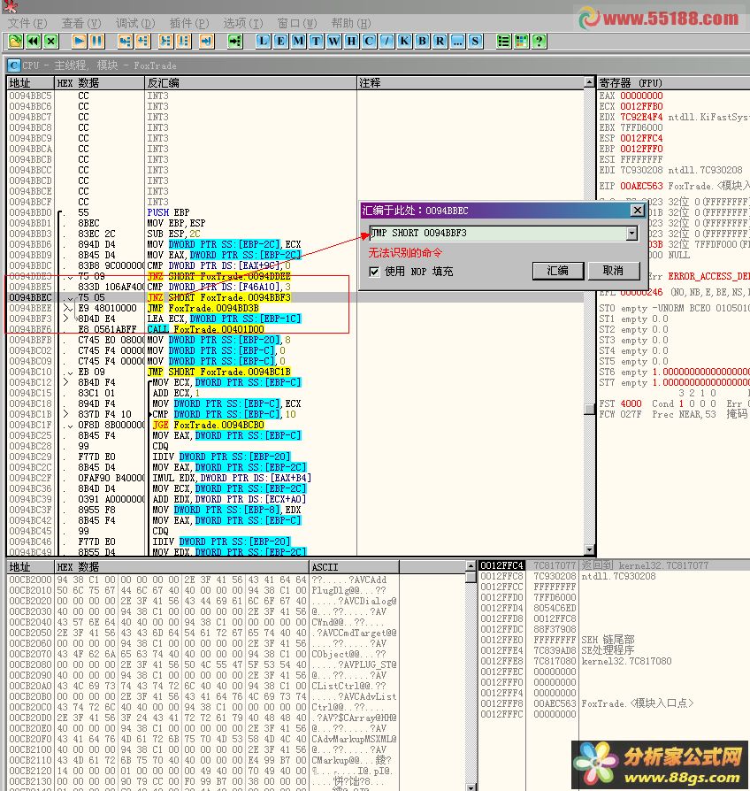Viewport: 750px width, 791px height.
Task: Click the 注释 column header
Action: click(470, 83)
